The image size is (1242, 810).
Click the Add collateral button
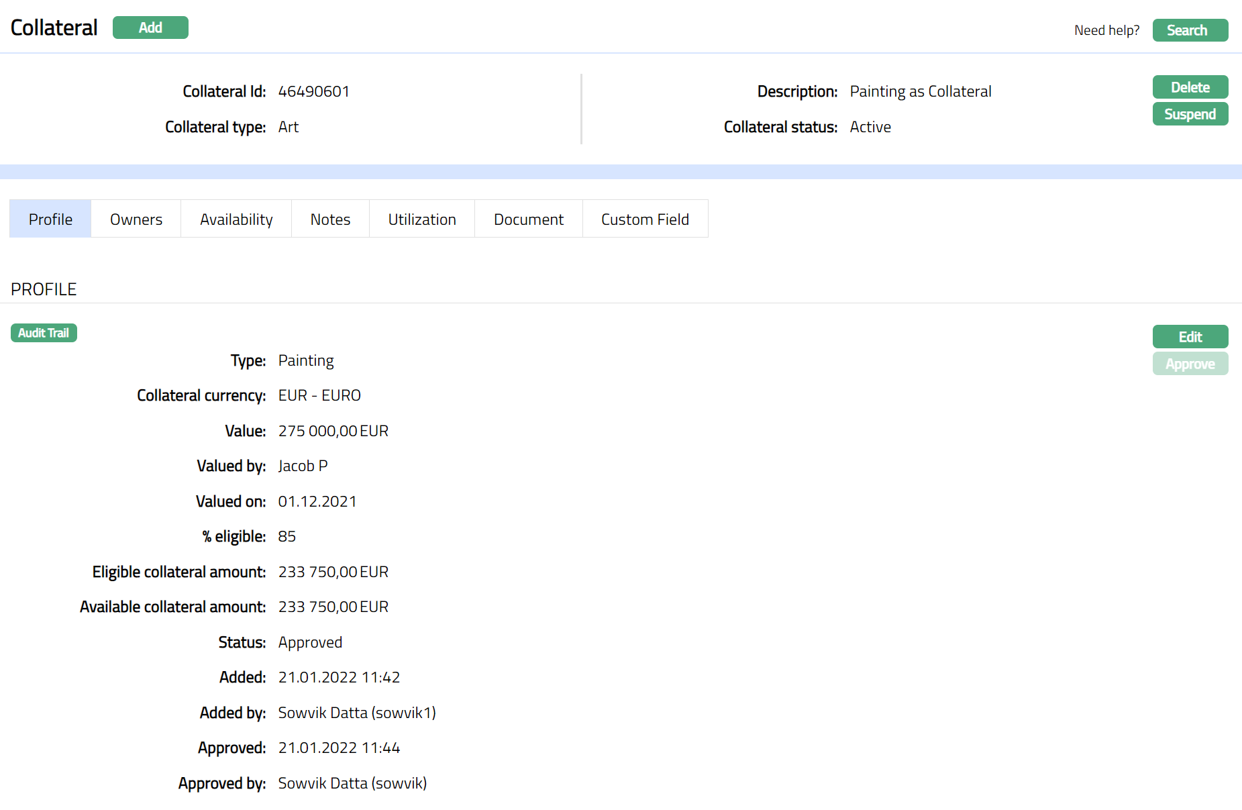[x=150, y=28]
